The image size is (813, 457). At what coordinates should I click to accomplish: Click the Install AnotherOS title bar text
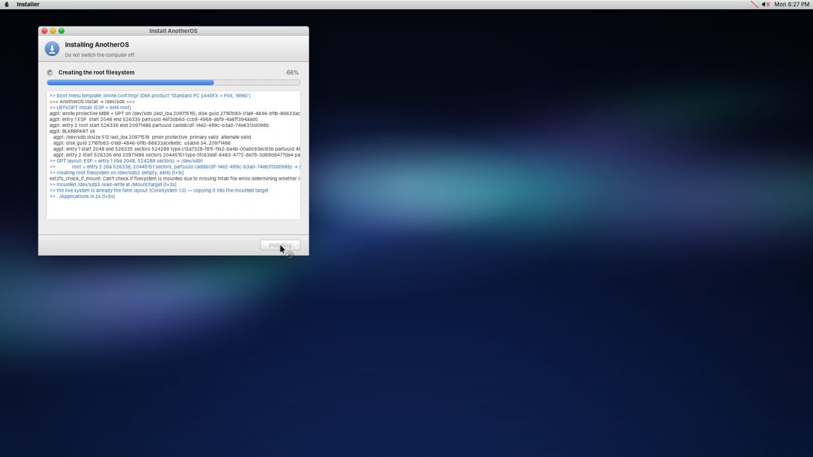click(x=173, y=31)
